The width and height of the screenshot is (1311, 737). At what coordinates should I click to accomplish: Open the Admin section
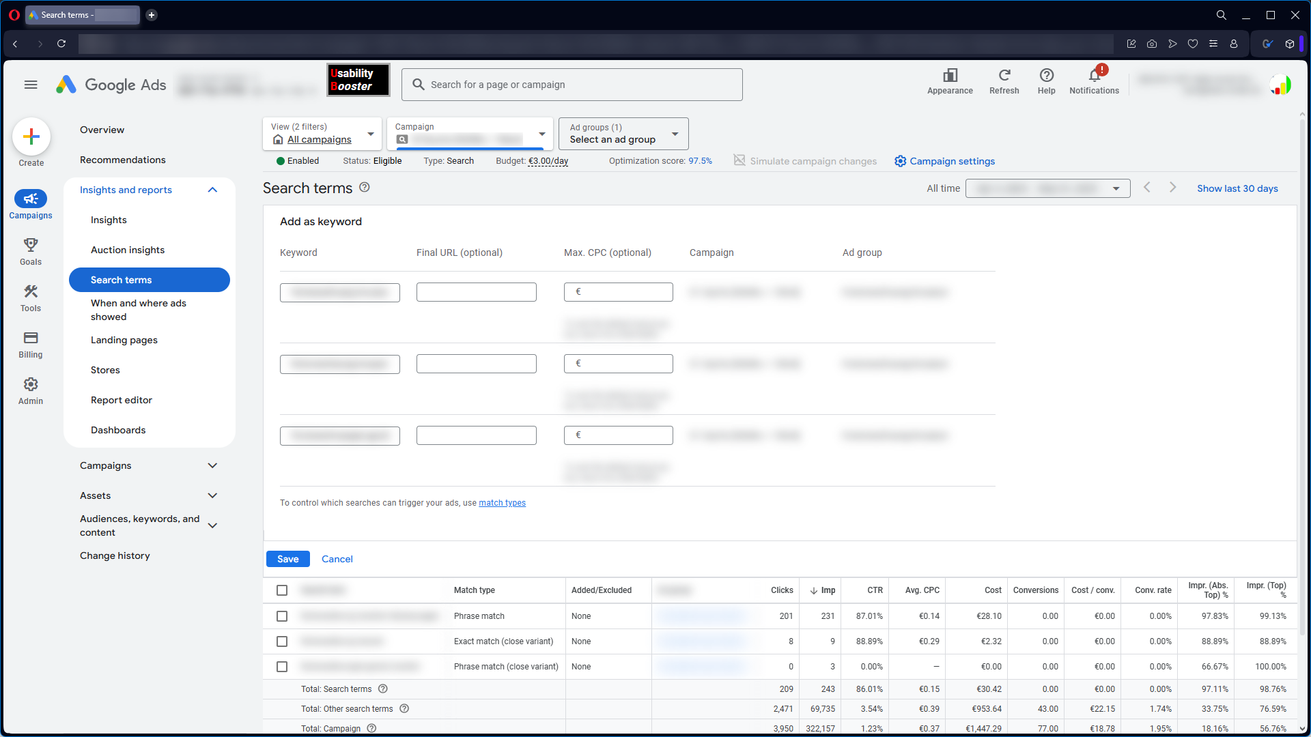(x=30, y=389)
